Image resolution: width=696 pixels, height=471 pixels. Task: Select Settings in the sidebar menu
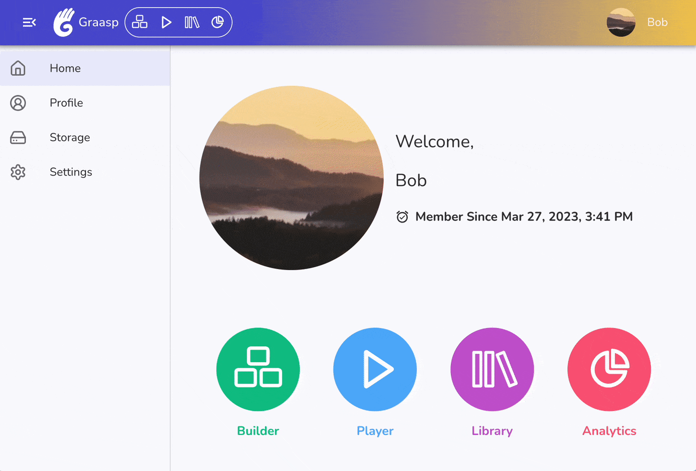click(71, 172)
